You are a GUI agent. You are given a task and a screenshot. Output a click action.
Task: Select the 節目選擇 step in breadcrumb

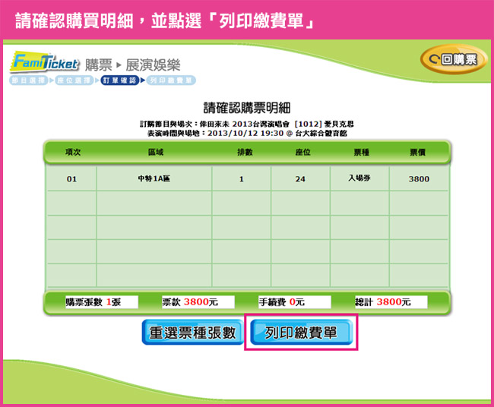[x=27, y=80]
